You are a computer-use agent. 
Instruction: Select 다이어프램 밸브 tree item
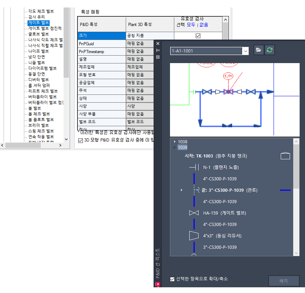pyautogui.click(x=42, y=68)
